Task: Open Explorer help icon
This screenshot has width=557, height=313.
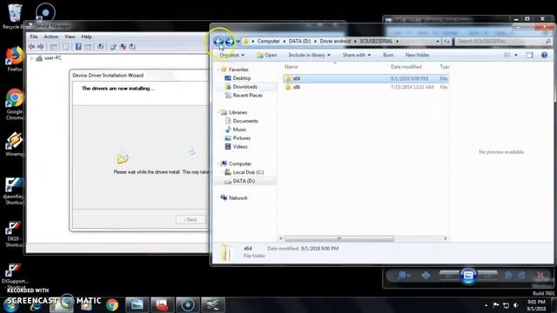Action: pos(544,55)
